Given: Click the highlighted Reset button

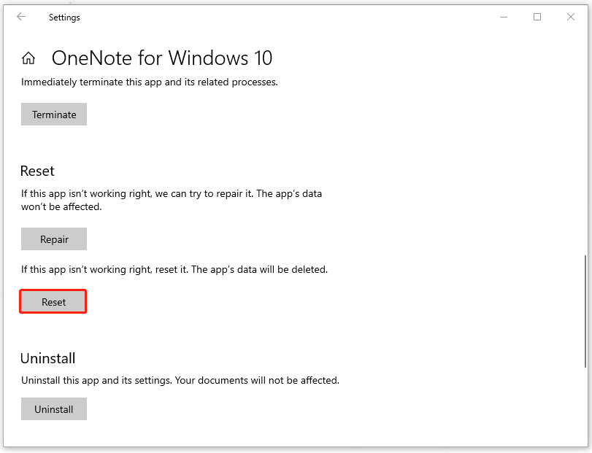Looking at the screenshot, I should pos(53,301).
